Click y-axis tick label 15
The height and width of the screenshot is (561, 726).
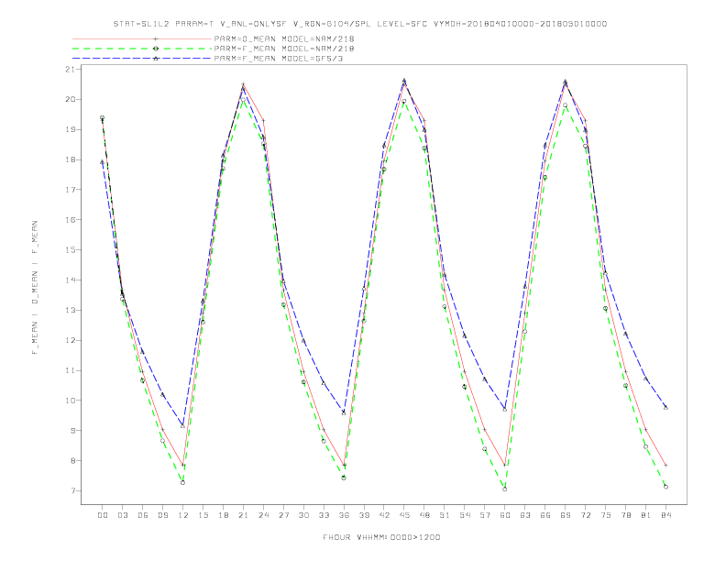click(x=71, y=250)
